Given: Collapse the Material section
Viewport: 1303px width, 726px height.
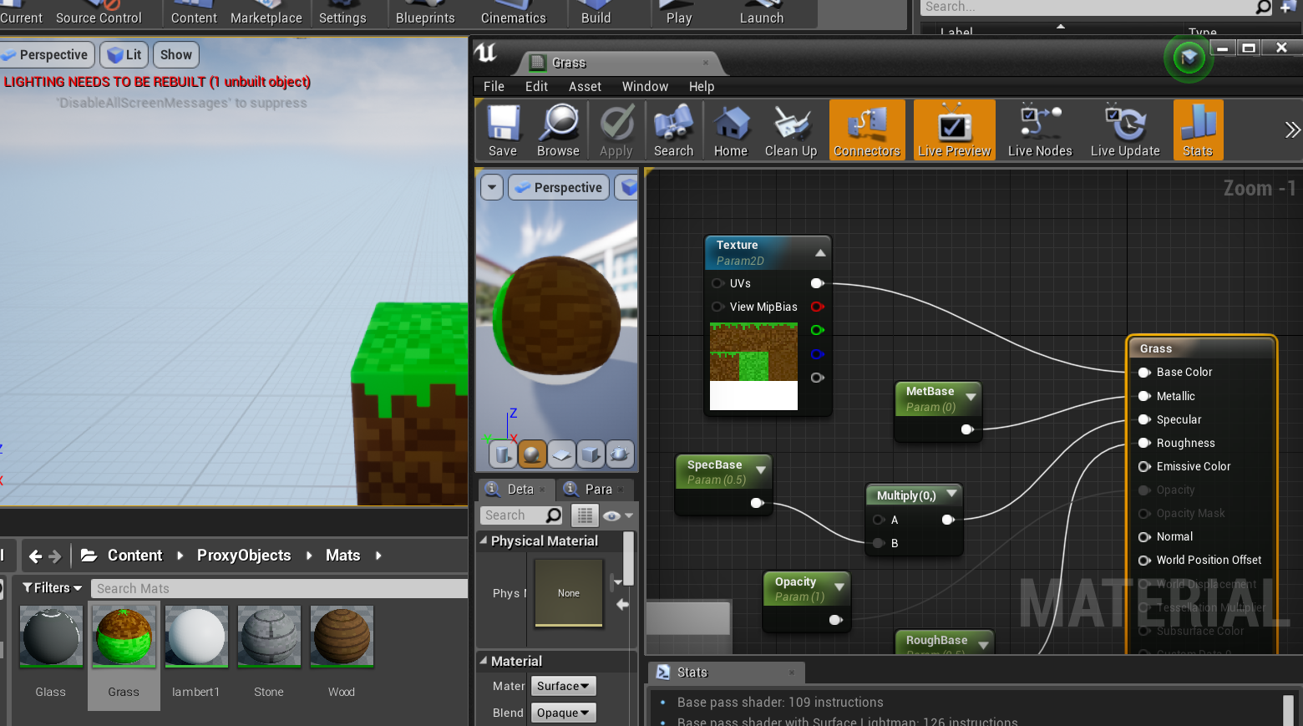Looking at the screenshot, I should coord(484,661).
